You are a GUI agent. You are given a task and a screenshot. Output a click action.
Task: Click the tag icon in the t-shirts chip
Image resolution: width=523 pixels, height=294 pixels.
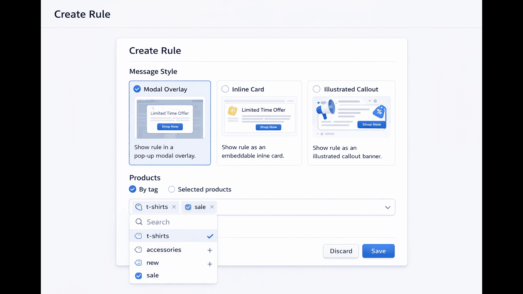coord(139,207)
